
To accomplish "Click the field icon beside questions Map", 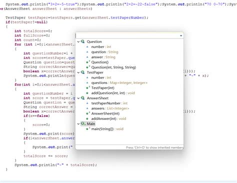I will pyautogui.click(x=87, y=83).
